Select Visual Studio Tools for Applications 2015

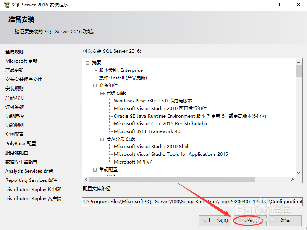click(x=171, y=154)
